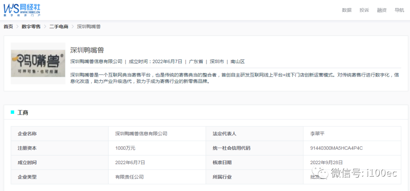Click the 法定代表人 label cell
Image resolution: width=410 pixels, height=191 pixels.
[254, 134]
